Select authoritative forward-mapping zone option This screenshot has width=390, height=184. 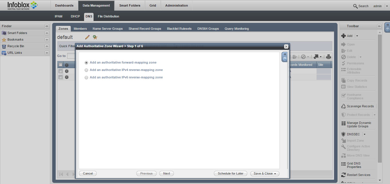tap(86, 63)
